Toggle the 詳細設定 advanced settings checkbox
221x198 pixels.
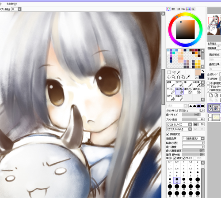(168, 134)
